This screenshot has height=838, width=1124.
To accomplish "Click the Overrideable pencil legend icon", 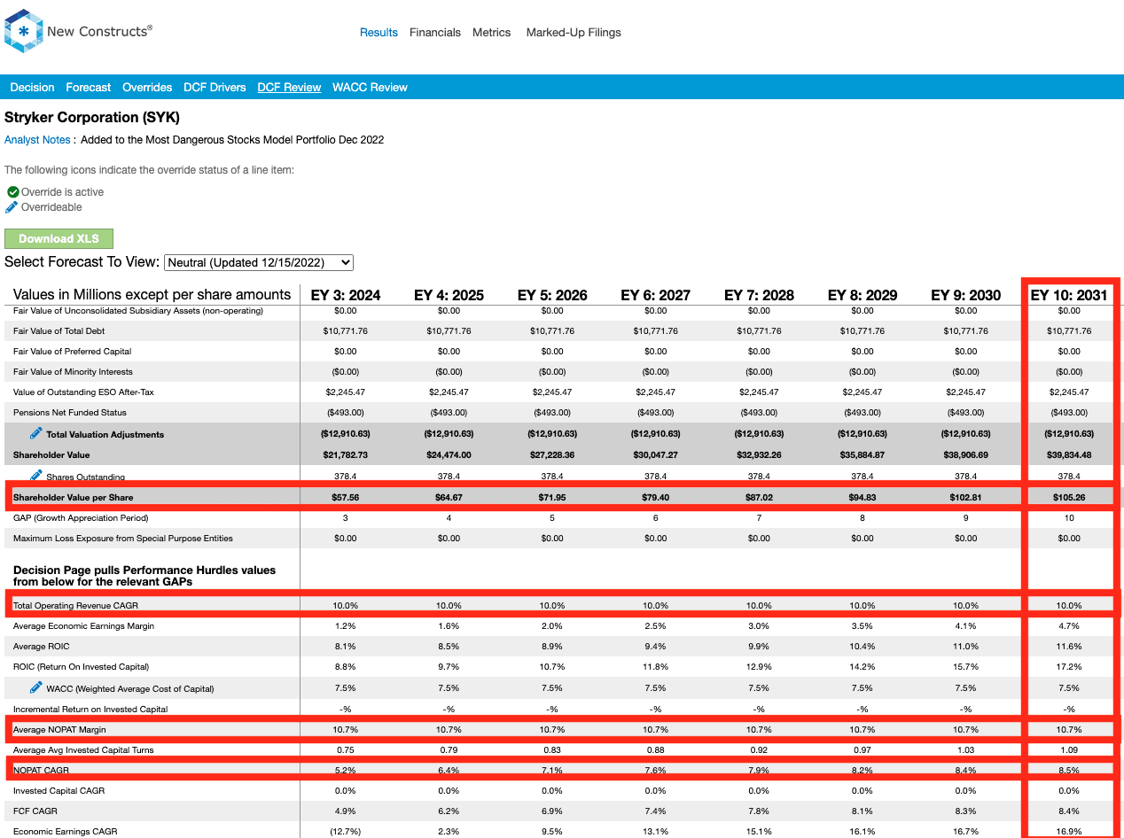I will click(12, 207).
